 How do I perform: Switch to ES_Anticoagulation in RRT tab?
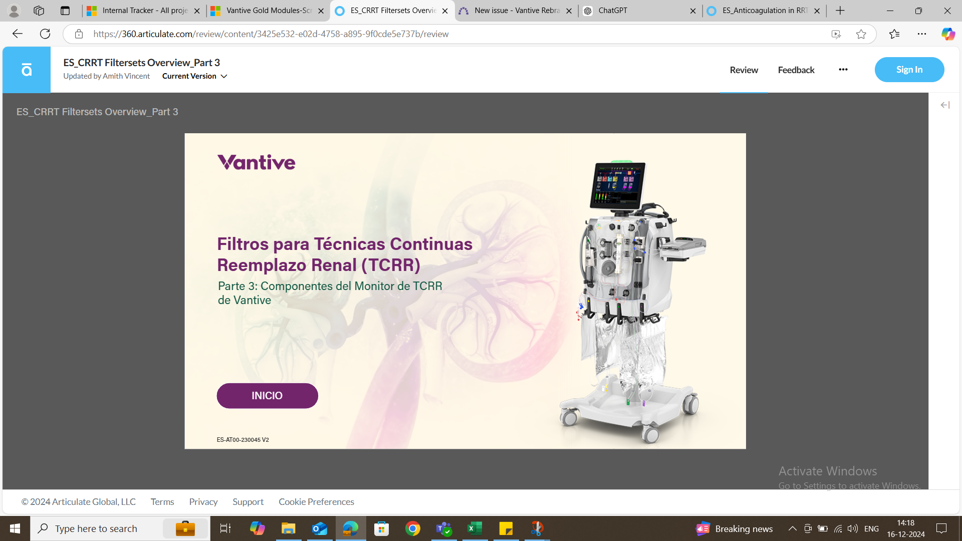point(765,11)
